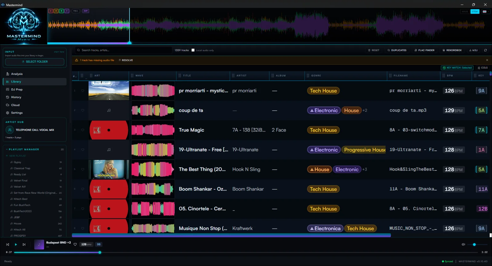492x266 pixels.
Task: Select the Library tab in sidebar
Action: (34, 82)
